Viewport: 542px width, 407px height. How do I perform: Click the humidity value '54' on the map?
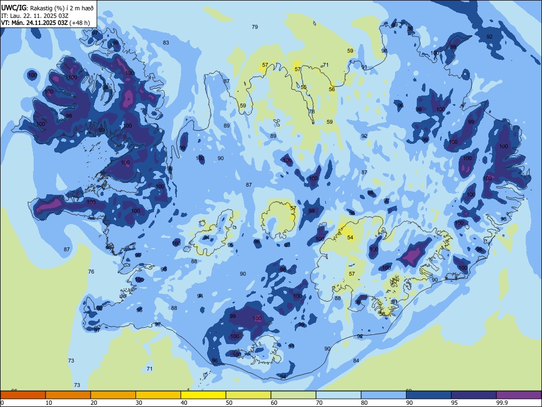pyautogui.click(x=351, y=237)
